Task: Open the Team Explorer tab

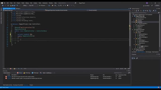Action: [155, 52]
